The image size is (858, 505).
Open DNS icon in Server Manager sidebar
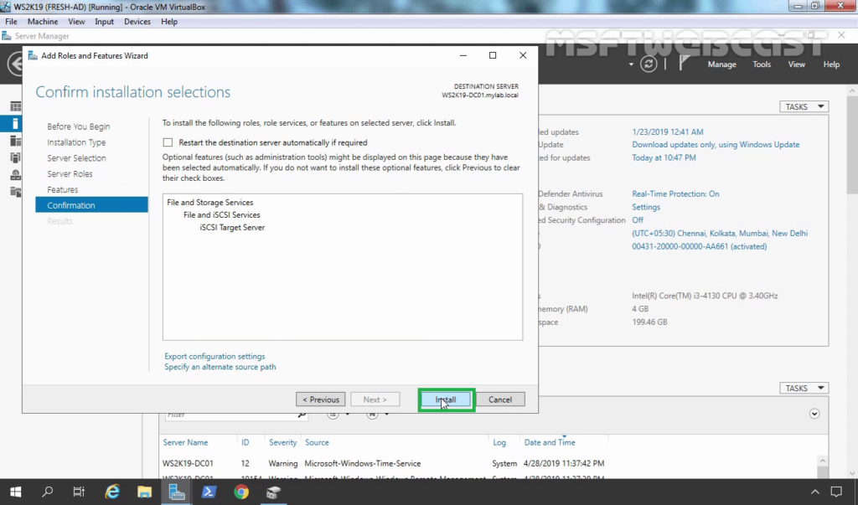15,174
